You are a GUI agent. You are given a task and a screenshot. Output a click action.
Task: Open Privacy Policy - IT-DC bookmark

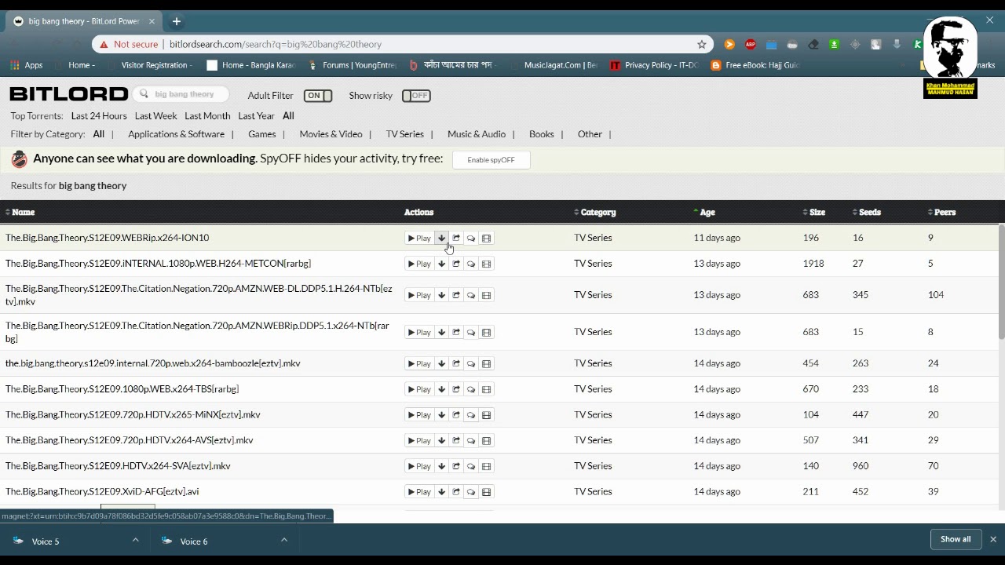pyautogui.click(x=654, y=65)
